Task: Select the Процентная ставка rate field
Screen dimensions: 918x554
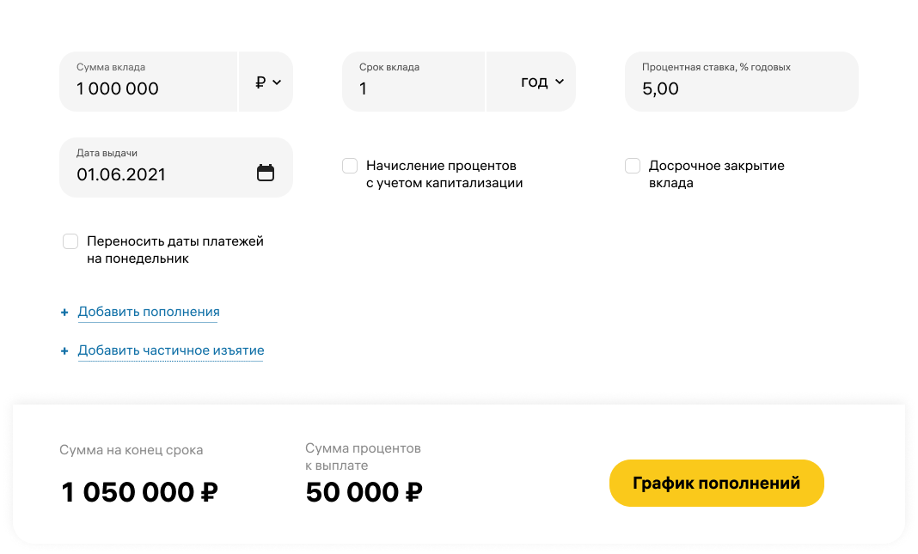Action: (x=739, y=88)
